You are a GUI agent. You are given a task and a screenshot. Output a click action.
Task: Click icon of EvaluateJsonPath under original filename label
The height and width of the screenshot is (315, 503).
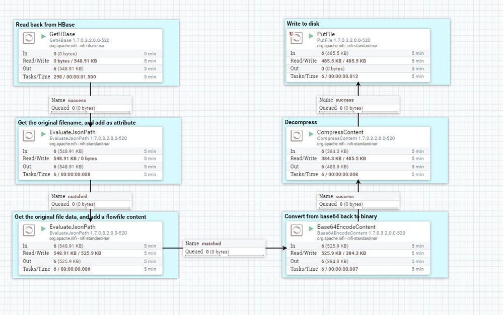tap(29, 135)
